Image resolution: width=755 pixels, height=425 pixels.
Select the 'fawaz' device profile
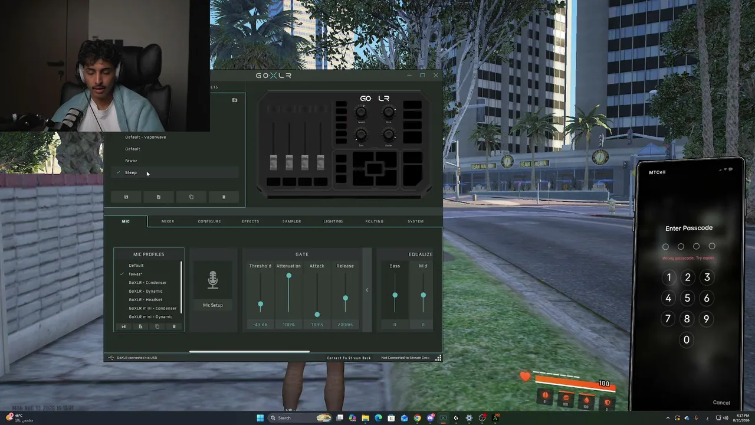tap(131, 161)
